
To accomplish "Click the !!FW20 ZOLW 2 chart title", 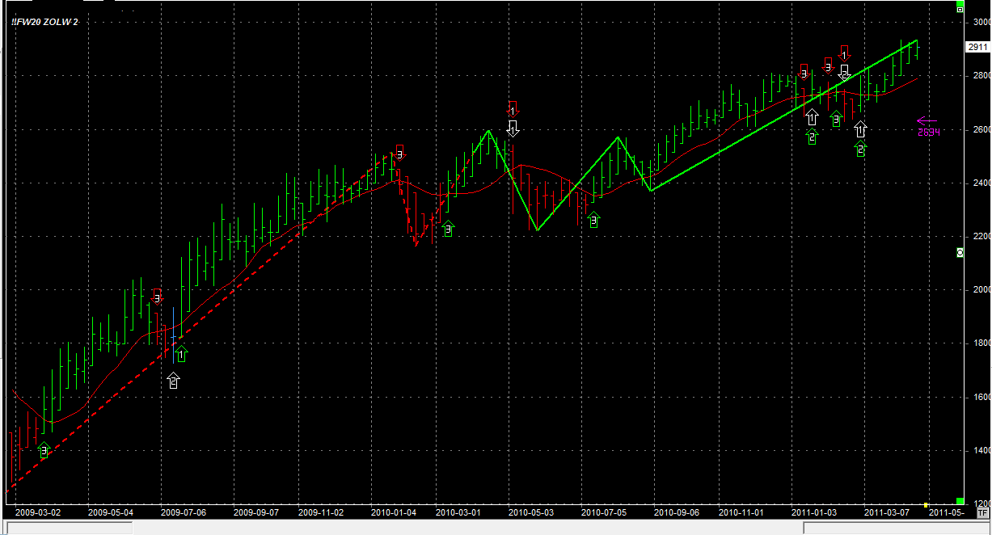I will click(45, 22).
